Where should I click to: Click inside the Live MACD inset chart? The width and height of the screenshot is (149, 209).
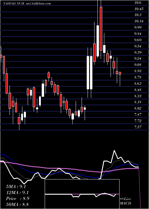click(x=82, y=194)
